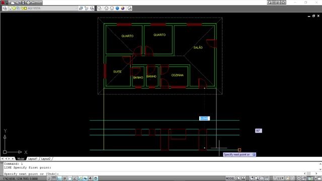Select the Realistic blue sphere visual style
Image resolution: width=322 pixels, height=181 pixels.
(117, 8)
